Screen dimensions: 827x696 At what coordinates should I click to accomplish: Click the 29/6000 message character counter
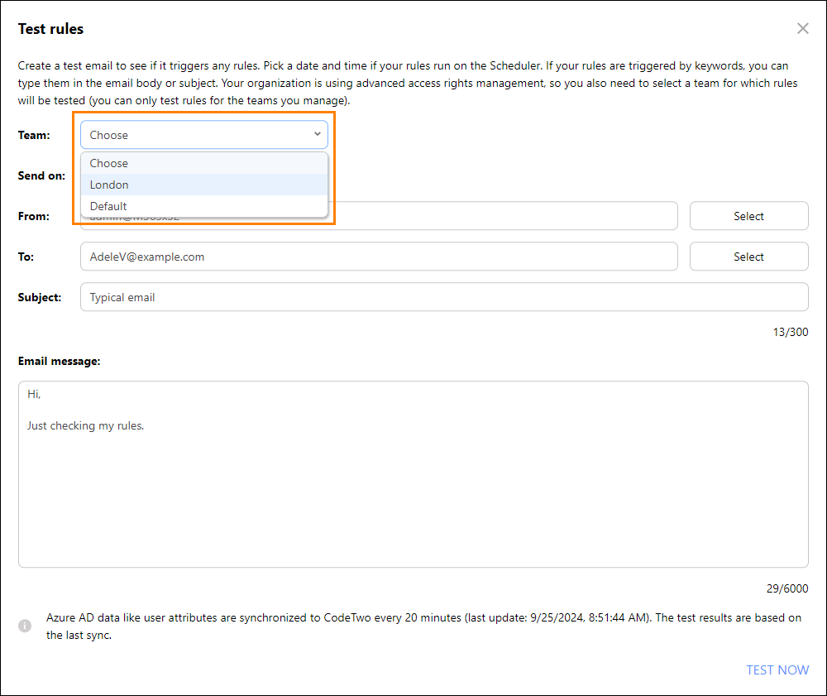(x=787, y=588)
